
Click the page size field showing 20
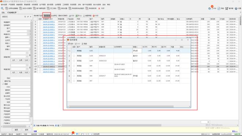click(x=205, y=122)
